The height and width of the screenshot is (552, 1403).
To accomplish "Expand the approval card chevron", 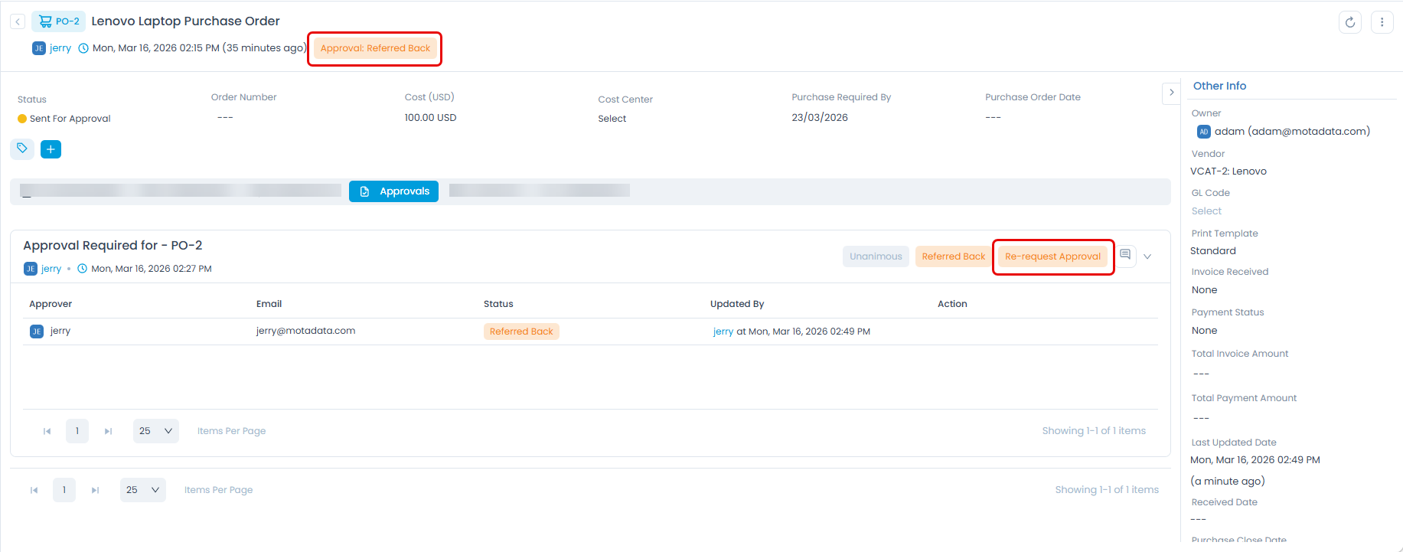I will pyautogui.click(x=1147, y=256).
